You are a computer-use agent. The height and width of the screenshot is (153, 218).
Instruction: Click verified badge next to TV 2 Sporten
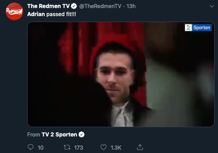coord(81,134)
